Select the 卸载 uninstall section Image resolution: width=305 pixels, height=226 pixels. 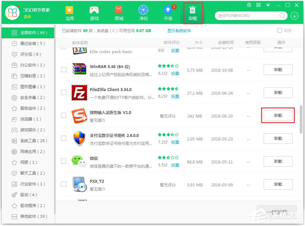193,13
